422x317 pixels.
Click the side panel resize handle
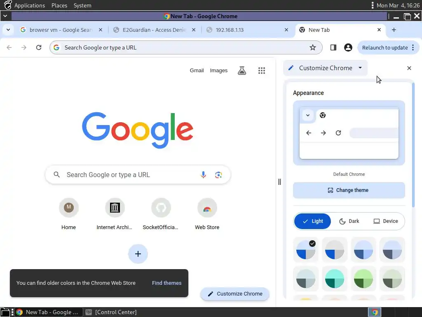pyautogui.click(x=279, y=182)
